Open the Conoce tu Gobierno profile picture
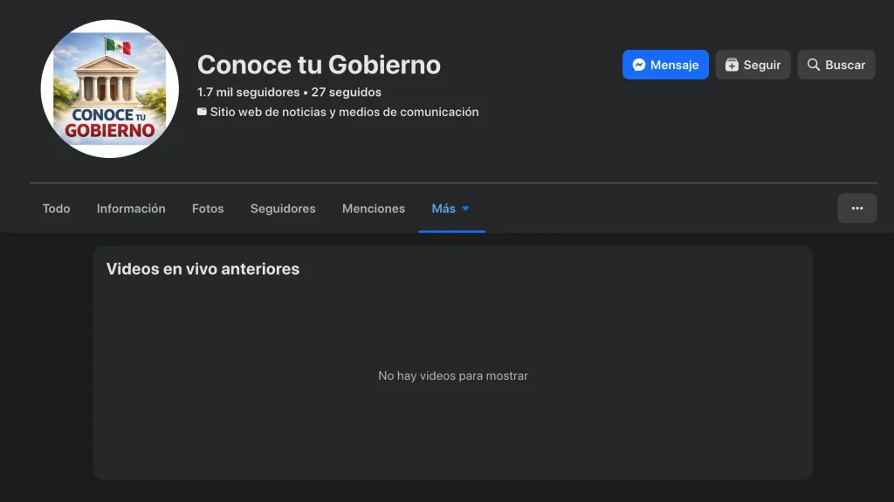The width and height of the screenshot is (894, 502). [x=109, y=89]
